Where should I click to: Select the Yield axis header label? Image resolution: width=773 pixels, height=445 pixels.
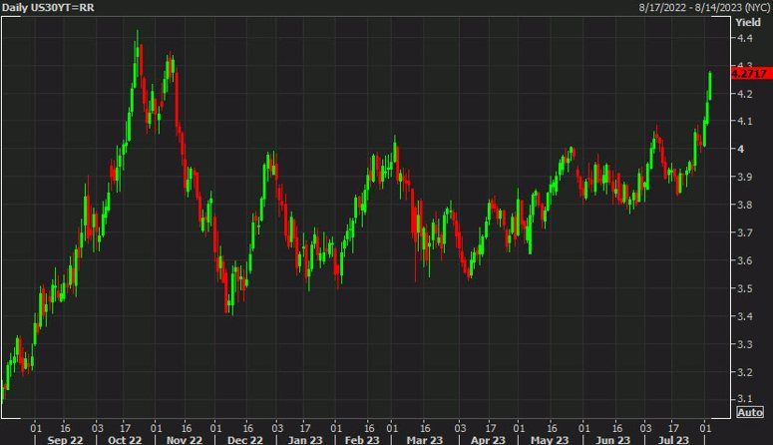coord(749,21)
